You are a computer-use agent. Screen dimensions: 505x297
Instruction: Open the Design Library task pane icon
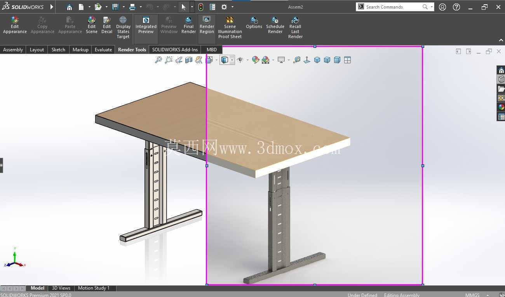[501, 79]
